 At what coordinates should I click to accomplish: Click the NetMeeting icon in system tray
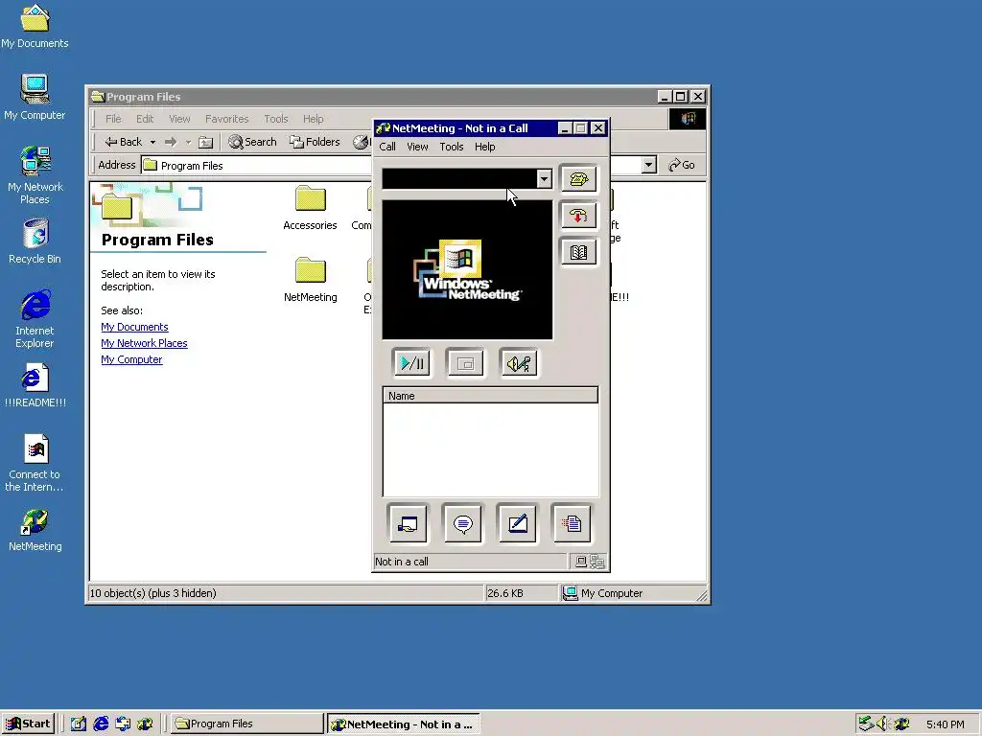pos(901,724)
